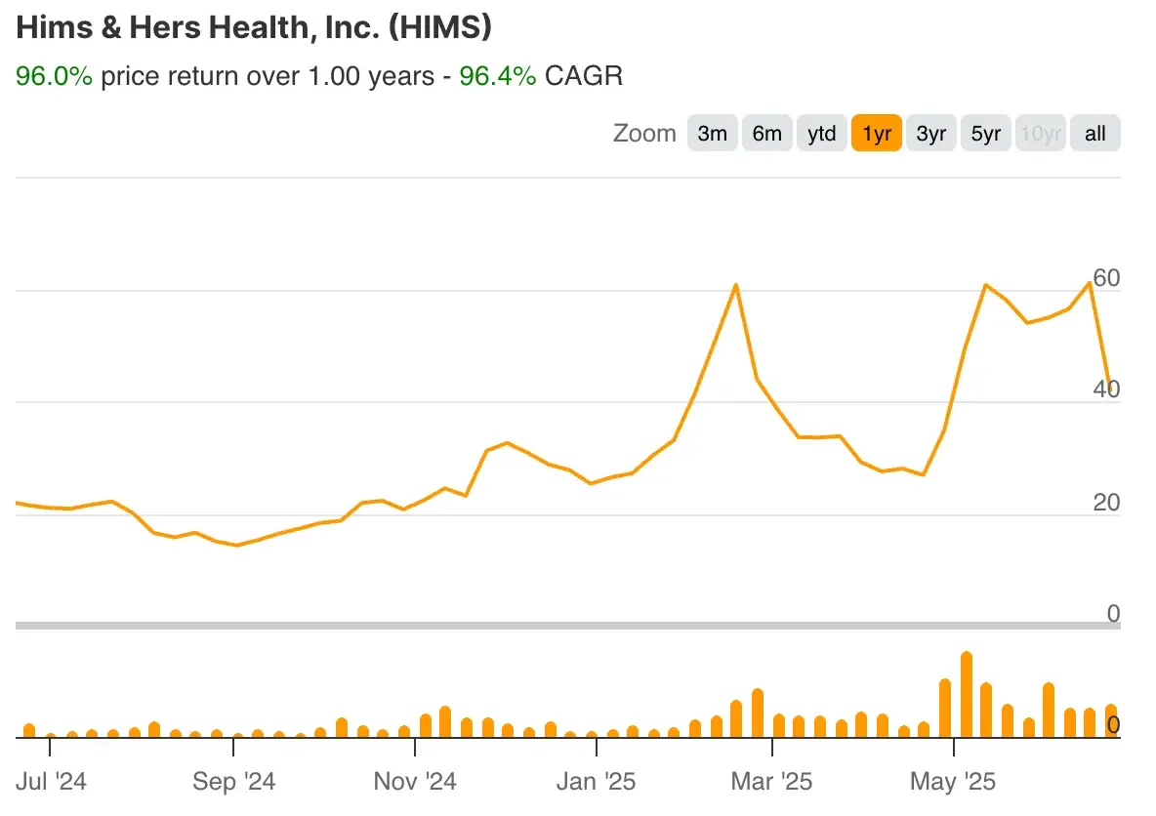
Task: Click the Zoom label text
Action: [x=644, y=133]
